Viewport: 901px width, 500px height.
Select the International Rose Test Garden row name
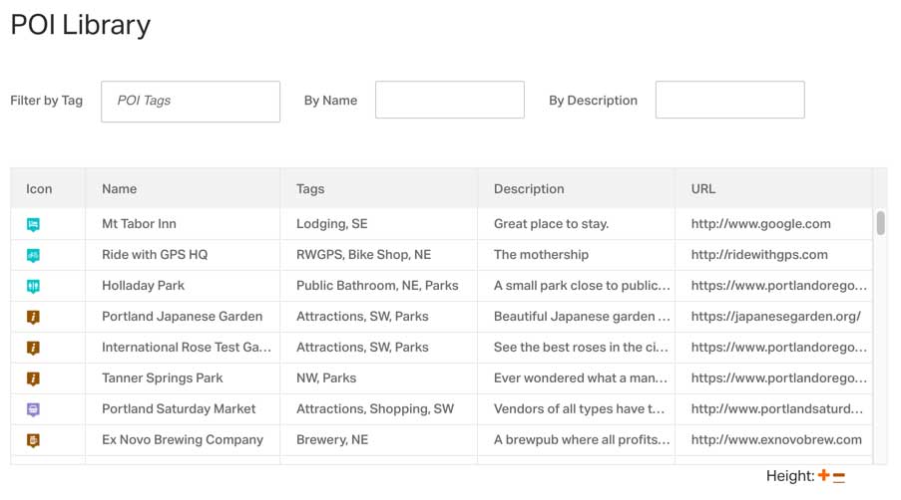[187, 348]
